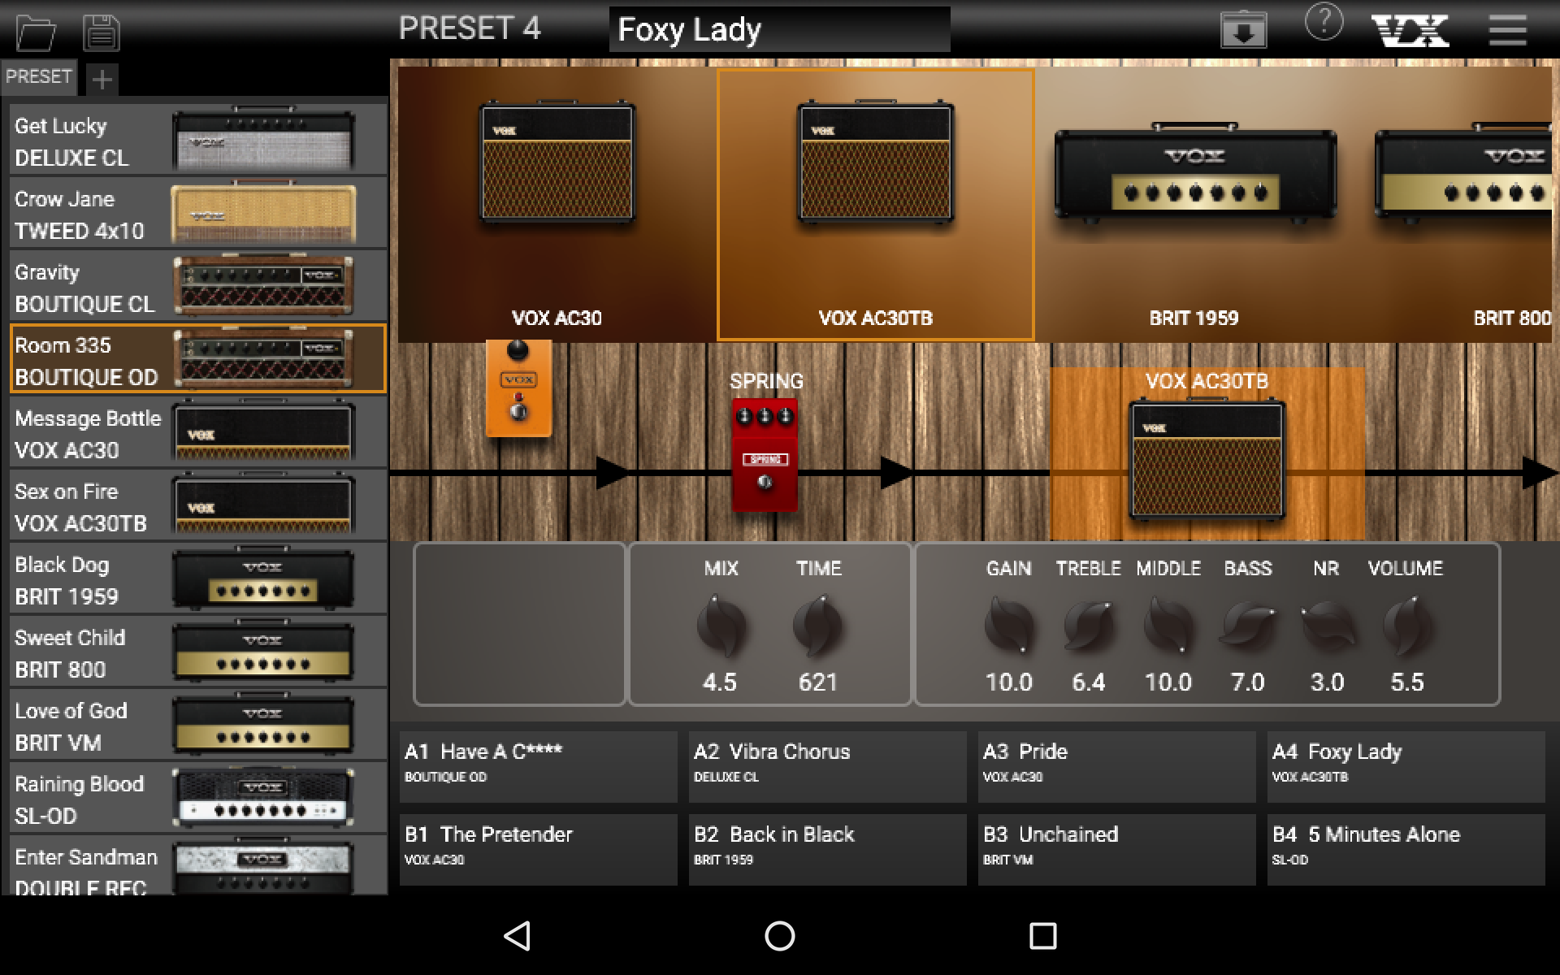1560x975 pixels.
Task: Open help with the question mark icon
Action: 1324,22
